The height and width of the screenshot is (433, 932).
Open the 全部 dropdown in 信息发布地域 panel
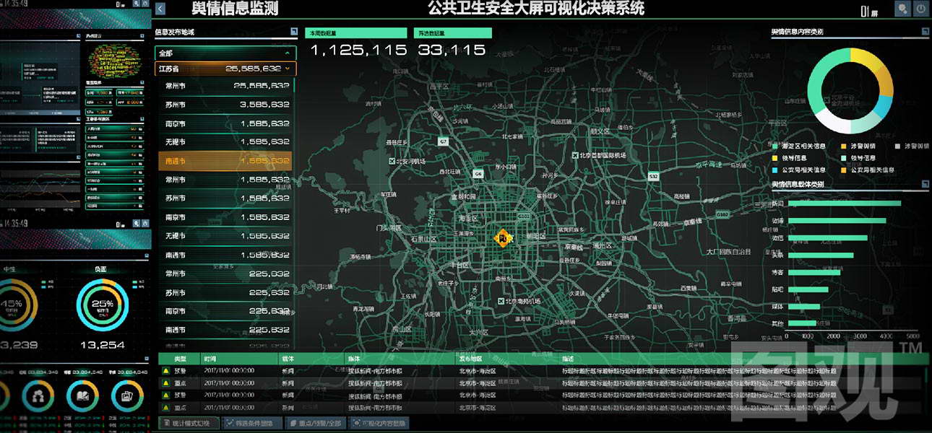coord(224,52)
